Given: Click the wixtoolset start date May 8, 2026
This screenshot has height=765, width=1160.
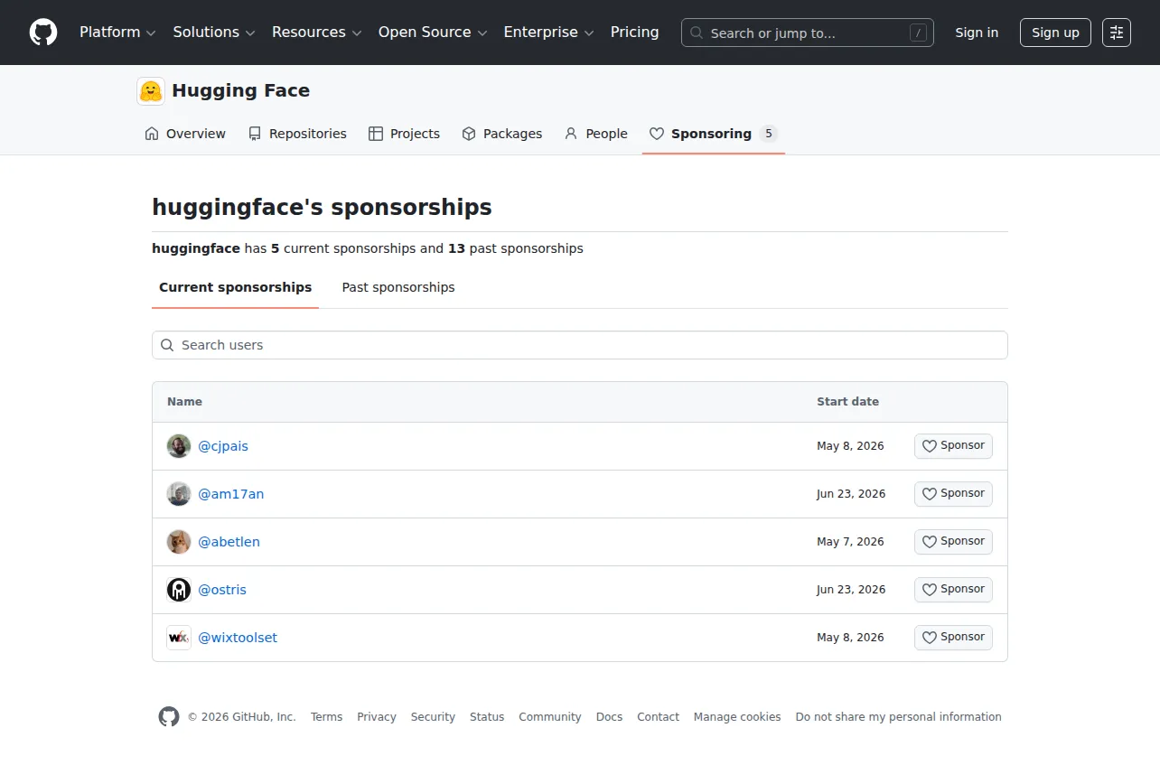Looking at the screenshot, I should click(850, 638).
